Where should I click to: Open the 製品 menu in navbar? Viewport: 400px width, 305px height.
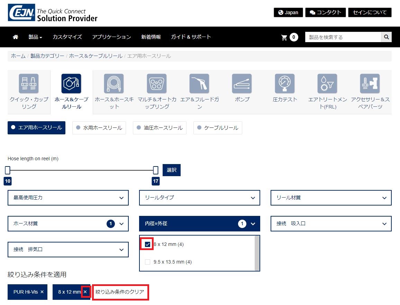coord(35,37)
